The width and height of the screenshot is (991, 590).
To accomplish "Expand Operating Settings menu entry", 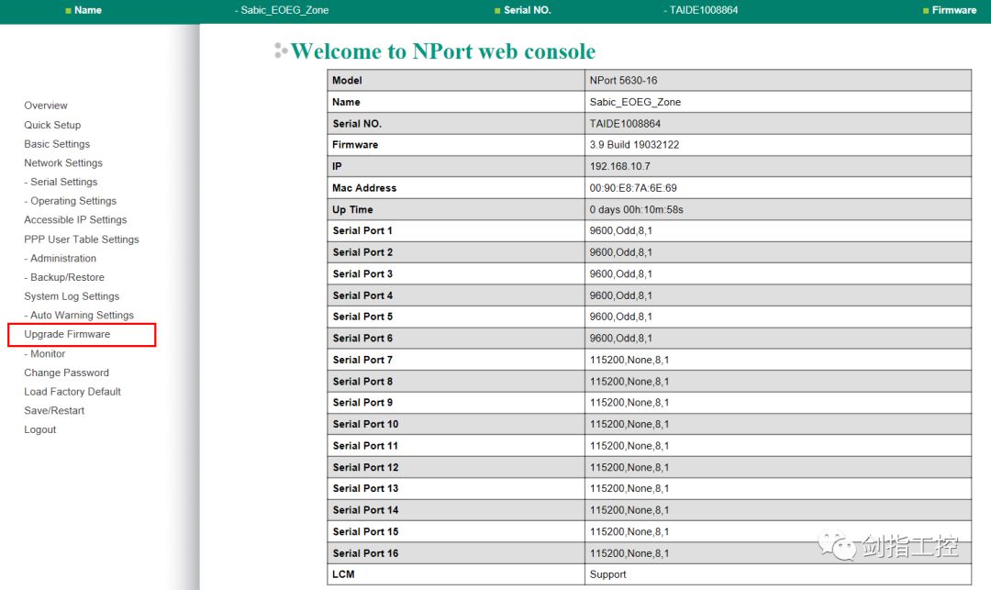I will click(x=70, y=201).
